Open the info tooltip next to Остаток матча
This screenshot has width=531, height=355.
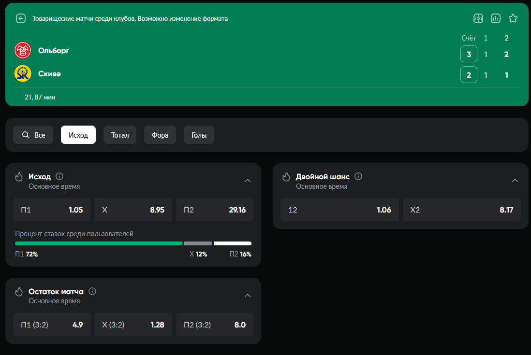[92, 291]
